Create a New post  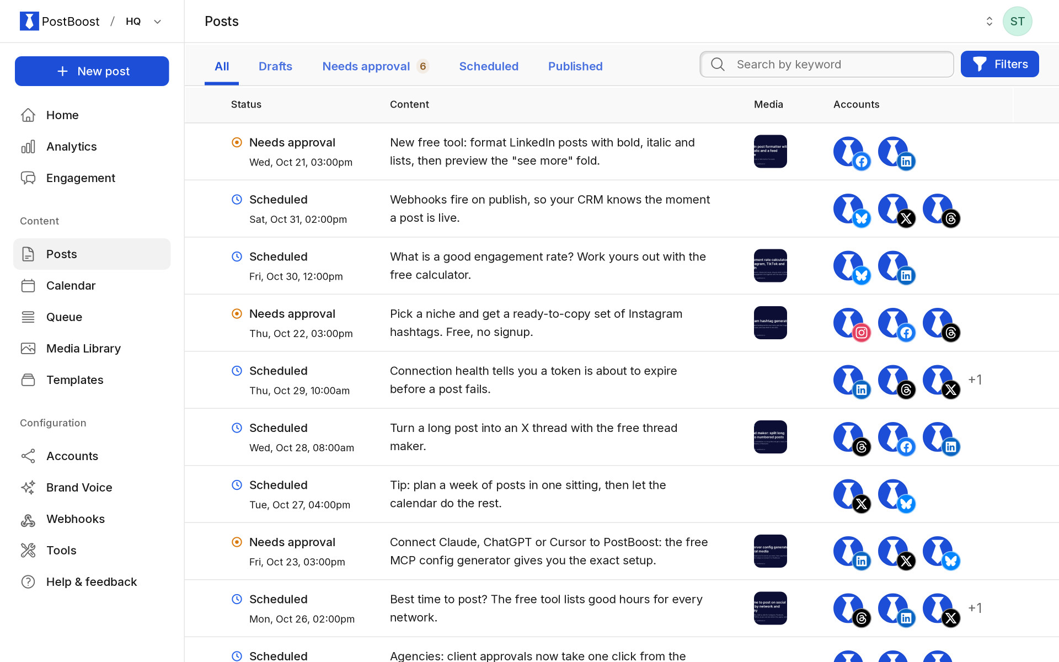point(92,71)
